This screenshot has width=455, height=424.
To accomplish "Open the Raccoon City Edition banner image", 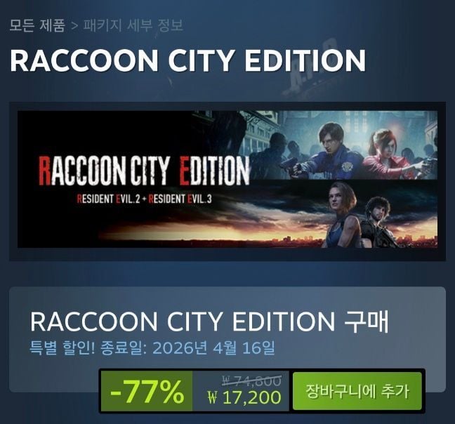I will [x=227, y=179].
